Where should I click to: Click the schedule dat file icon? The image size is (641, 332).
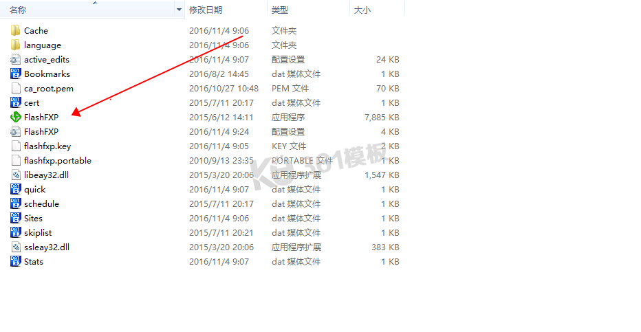(x=16, y=203)
